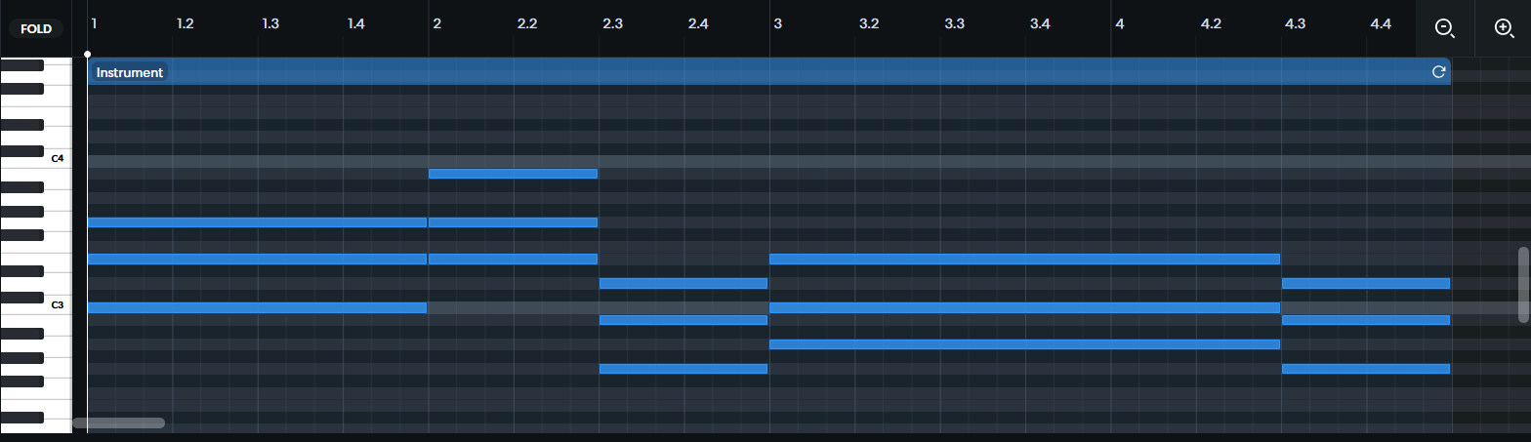The width and height of the screenshot is (1531, 442).
Task: Select the G2 note starting at 4.3
Action: (x=1366, y=369)
